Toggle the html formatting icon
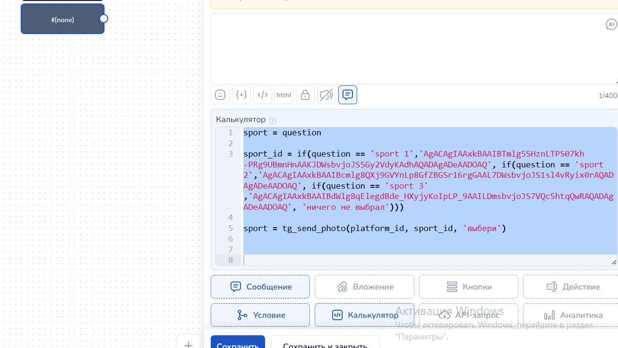This screenshot has width=618, height=348. point(284,95)
